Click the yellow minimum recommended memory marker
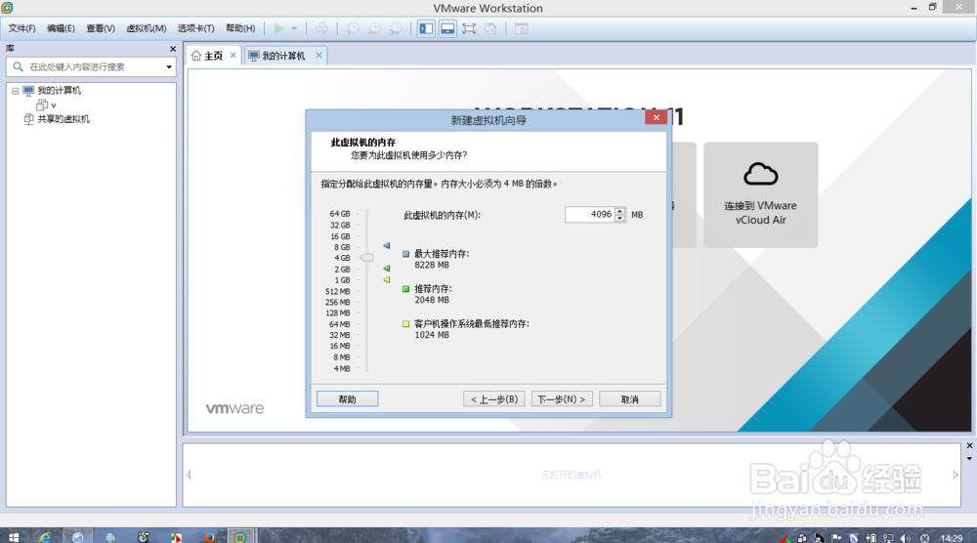977x543 pixels. (386, 280)
